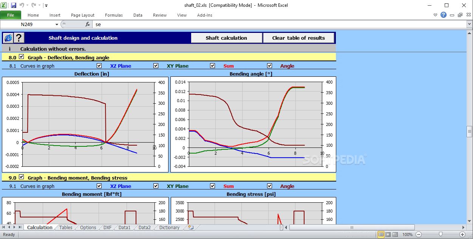Screen dimensions: 473x239
Task: Toggle XY Plane checkbox in row 8.1
Action: pyautogui.click(x=156, y=65)
